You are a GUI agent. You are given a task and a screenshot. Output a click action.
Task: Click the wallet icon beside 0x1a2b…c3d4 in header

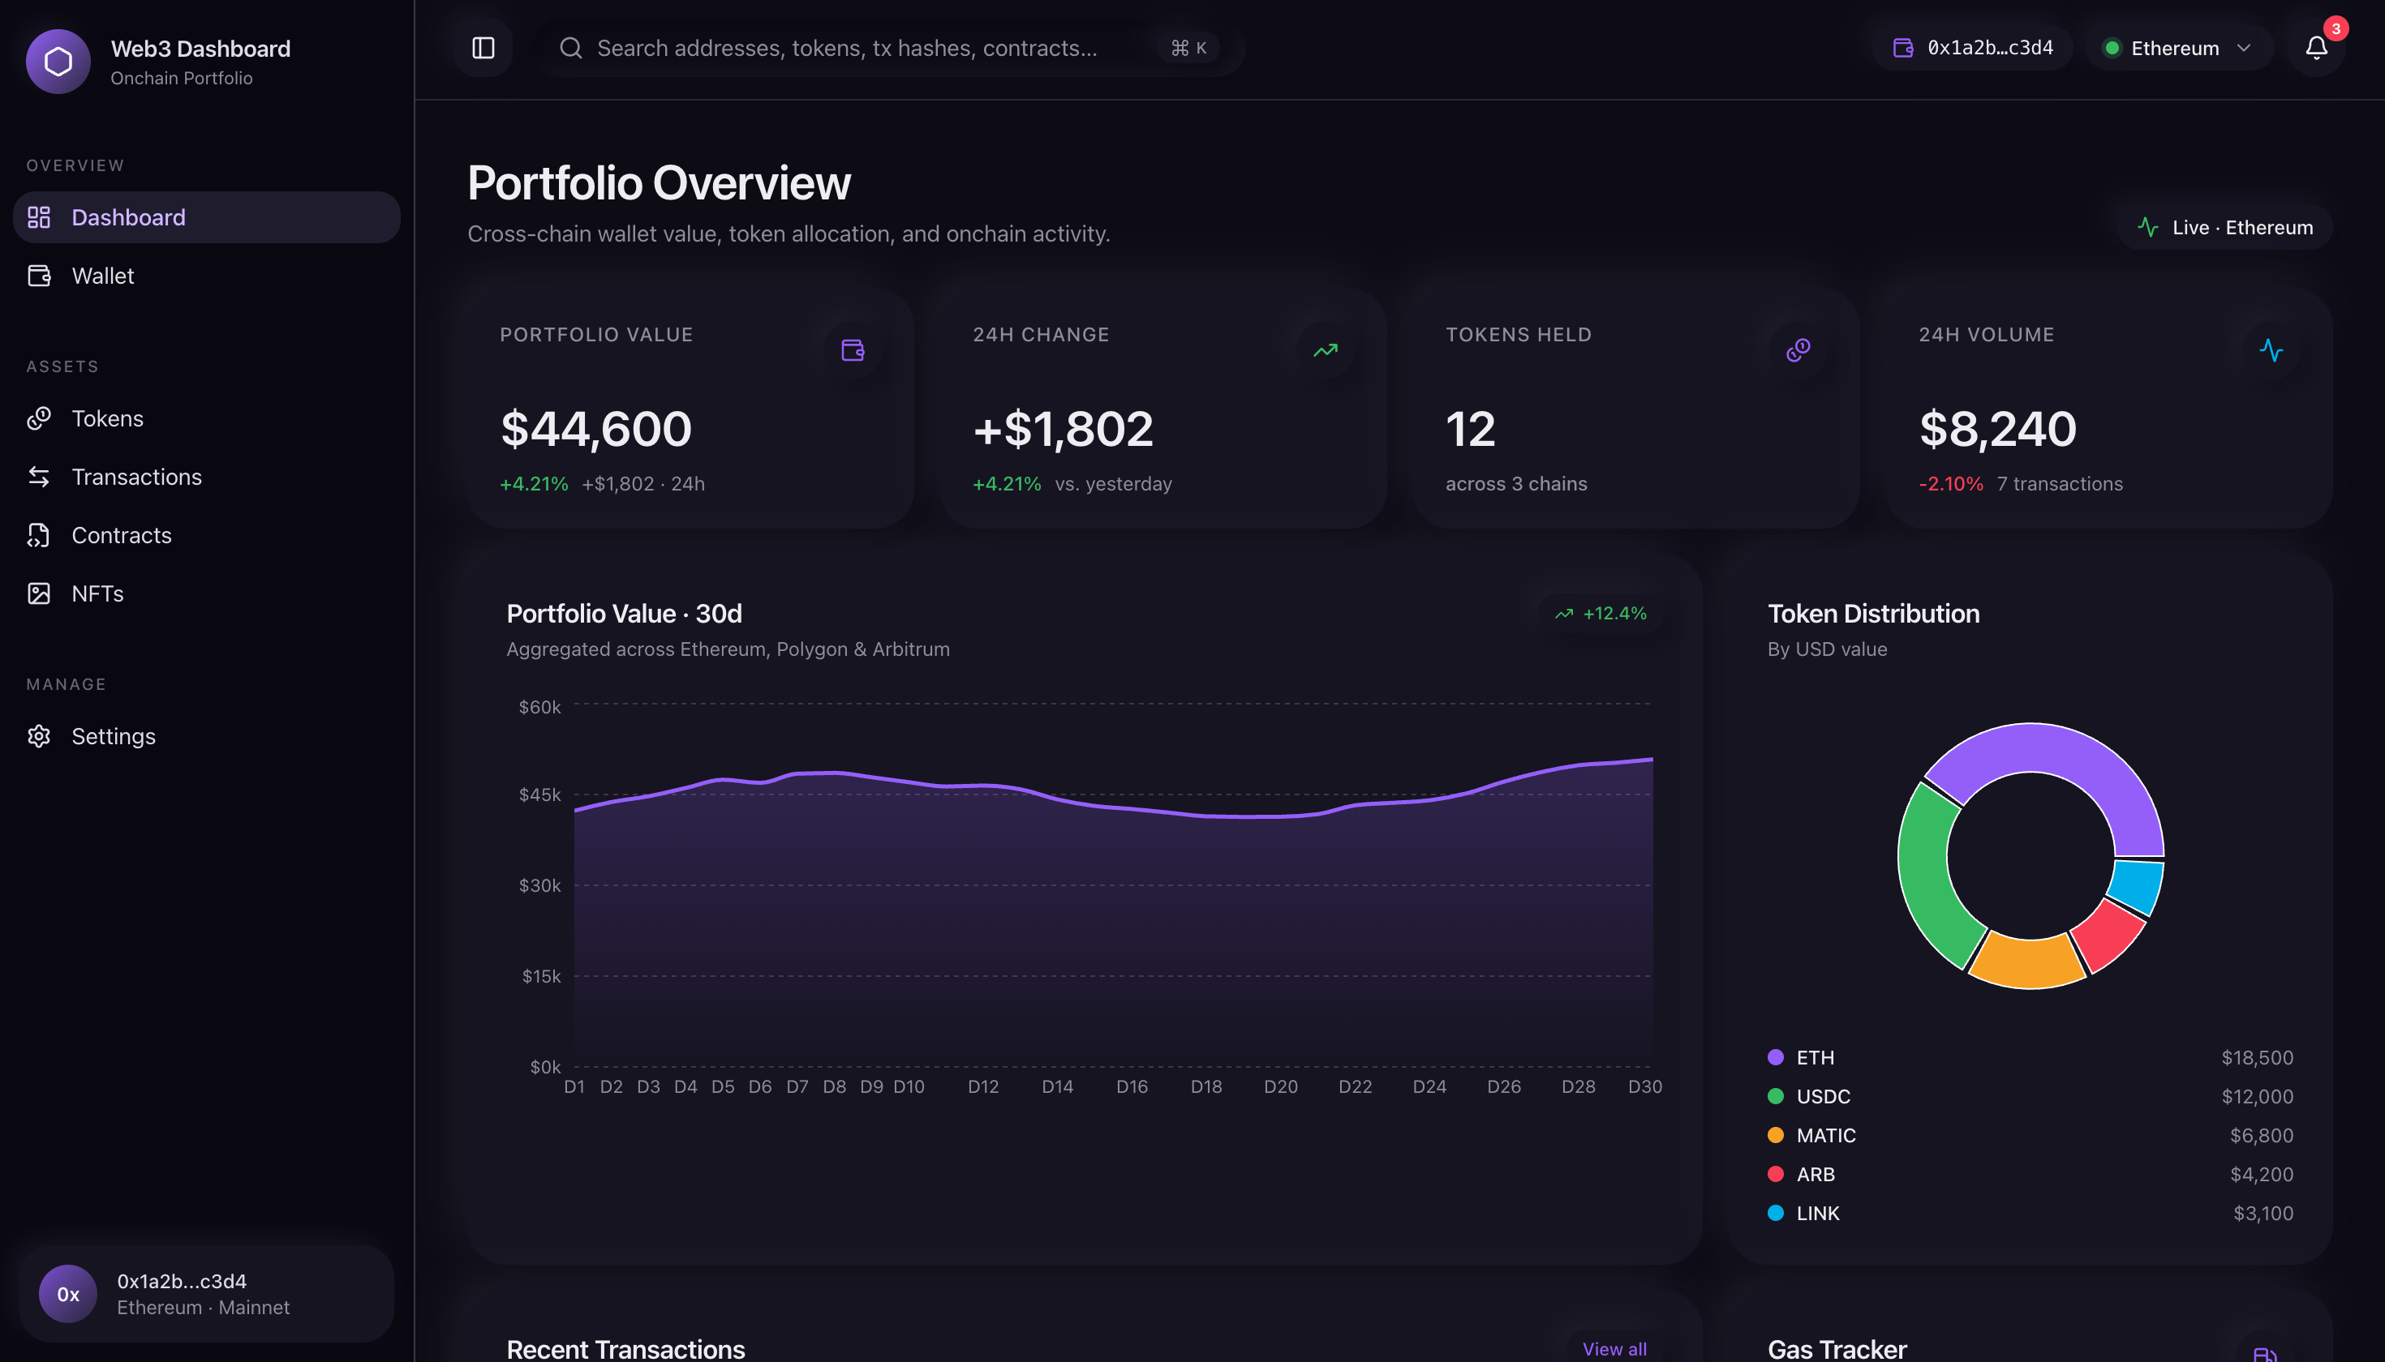(1903, 48)
